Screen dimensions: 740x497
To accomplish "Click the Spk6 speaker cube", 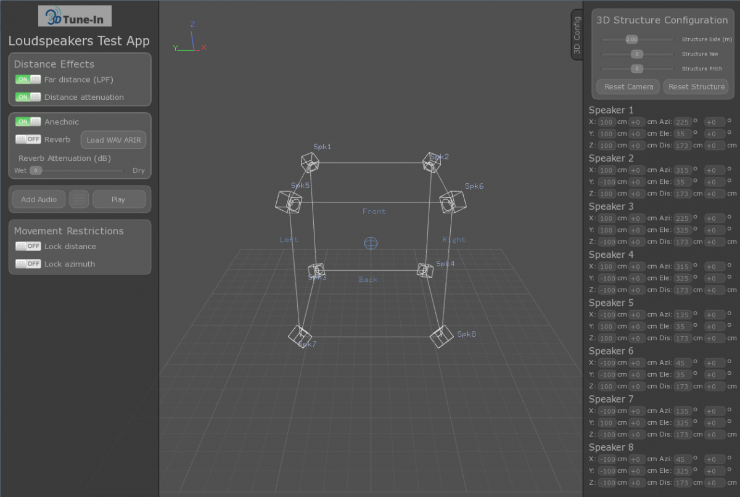I will 452,202.
